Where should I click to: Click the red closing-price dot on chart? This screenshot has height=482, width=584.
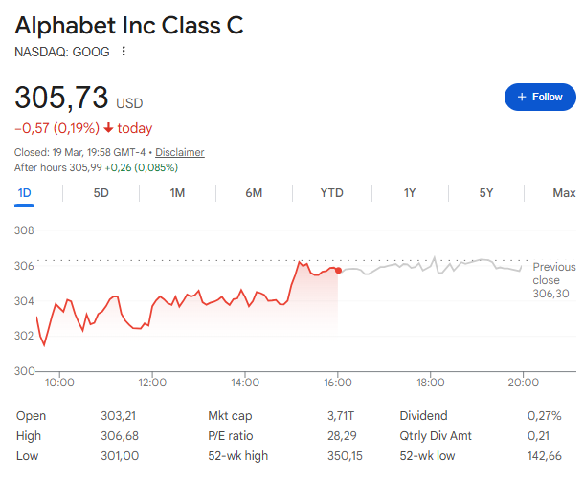tap(338, 271)
